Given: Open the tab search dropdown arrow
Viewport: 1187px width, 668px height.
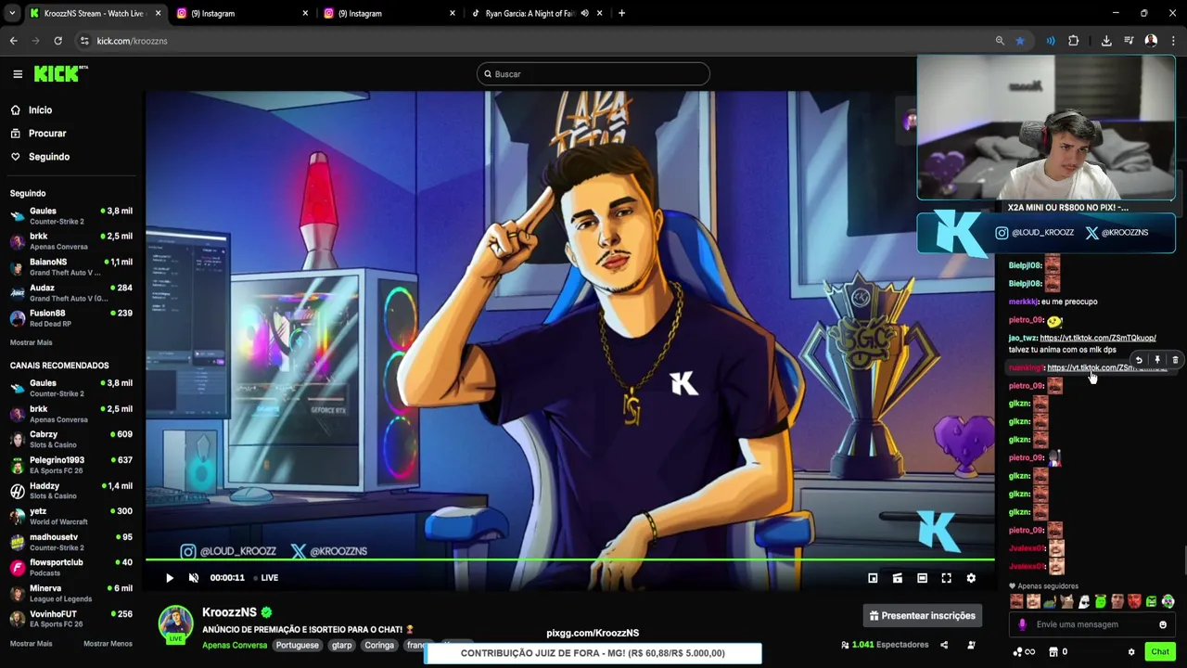Looking at the screenshot, I should (11, 13).
